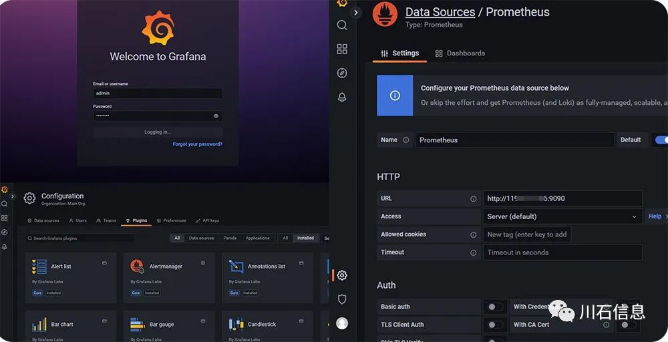Enable the Basic auth switch

495,307
